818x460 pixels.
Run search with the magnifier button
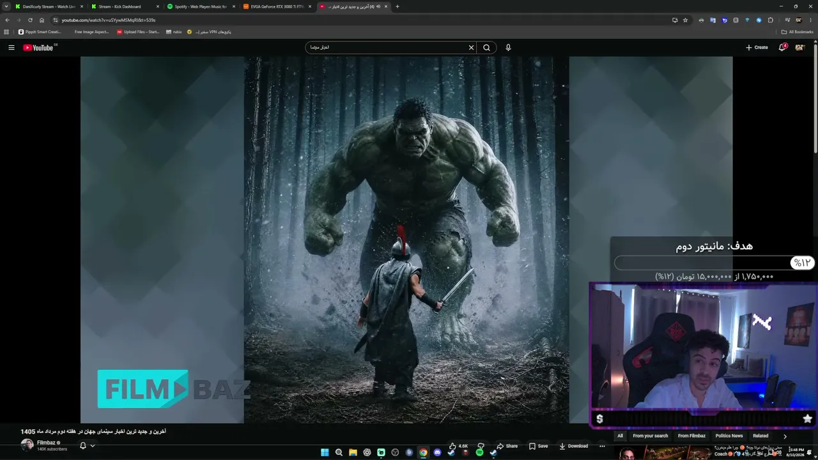click(x=486, y=47)
